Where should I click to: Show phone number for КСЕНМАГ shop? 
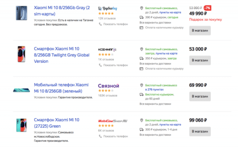tap(113, 65)
